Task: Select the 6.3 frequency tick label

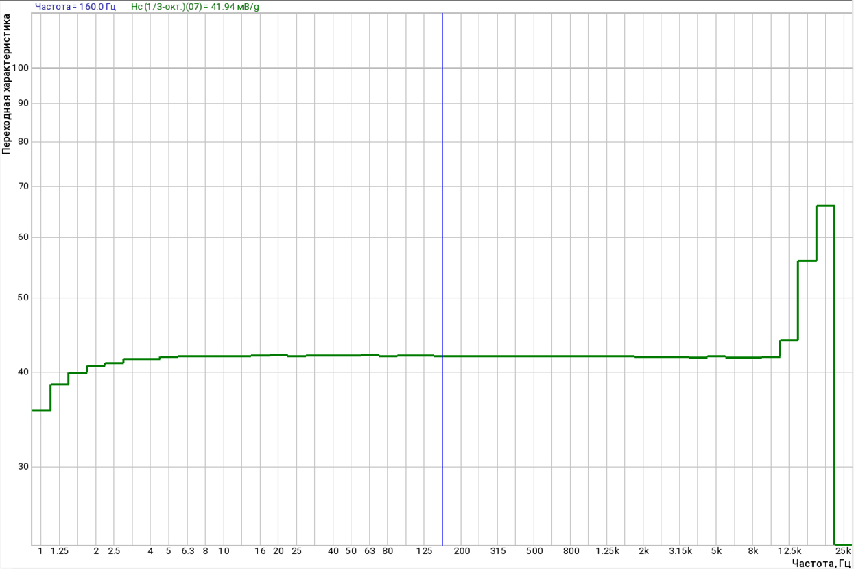Action: click(188, 551)
